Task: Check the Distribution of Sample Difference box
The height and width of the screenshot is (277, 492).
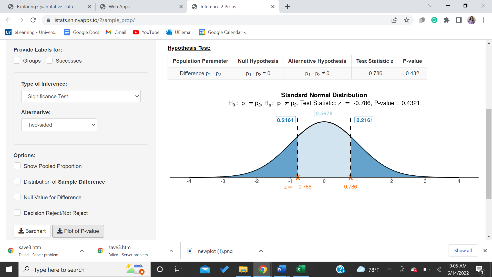Action: [x=17, y=181]
